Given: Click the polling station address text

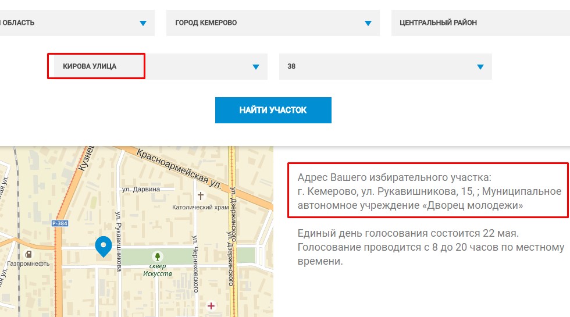Looking at the screenshot, I should 429,191.
